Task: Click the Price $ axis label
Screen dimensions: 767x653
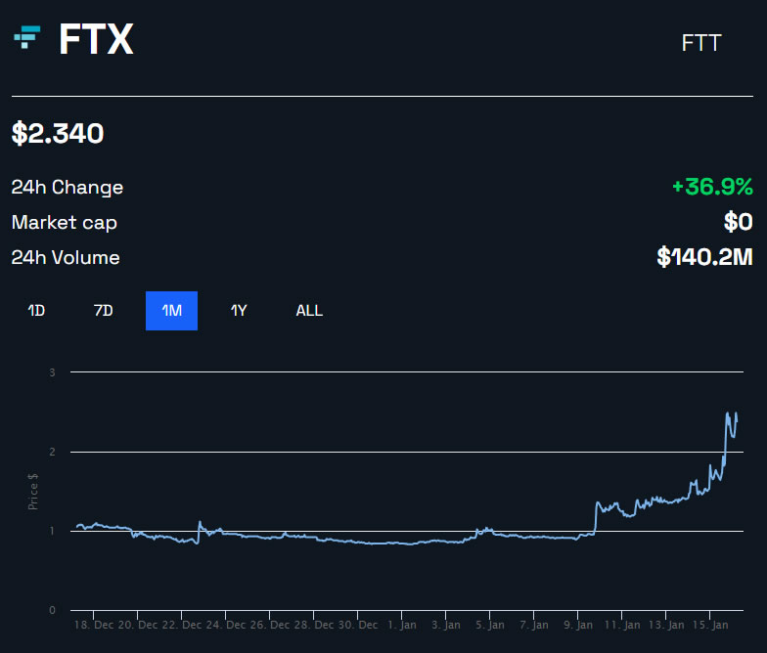Action: pos(33,491)
